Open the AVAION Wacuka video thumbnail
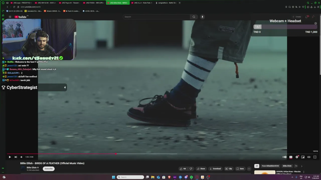 265,172
